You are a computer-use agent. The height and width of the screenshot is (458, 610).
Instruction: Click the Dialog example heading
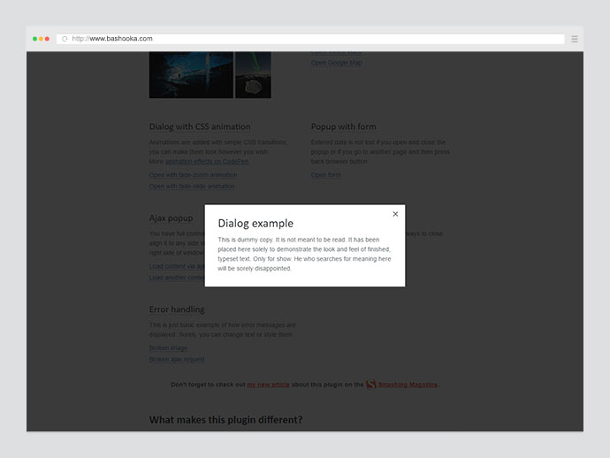(255, 224)
